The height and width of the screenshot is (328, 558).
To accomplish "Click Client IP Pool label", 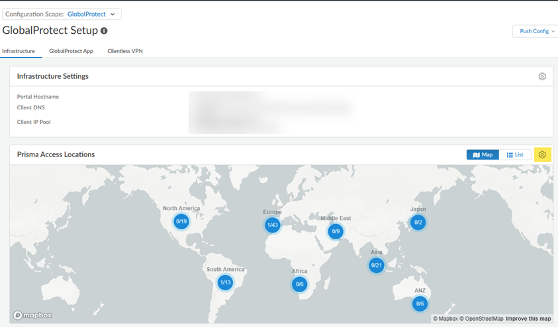I will (x=34, y=122).
